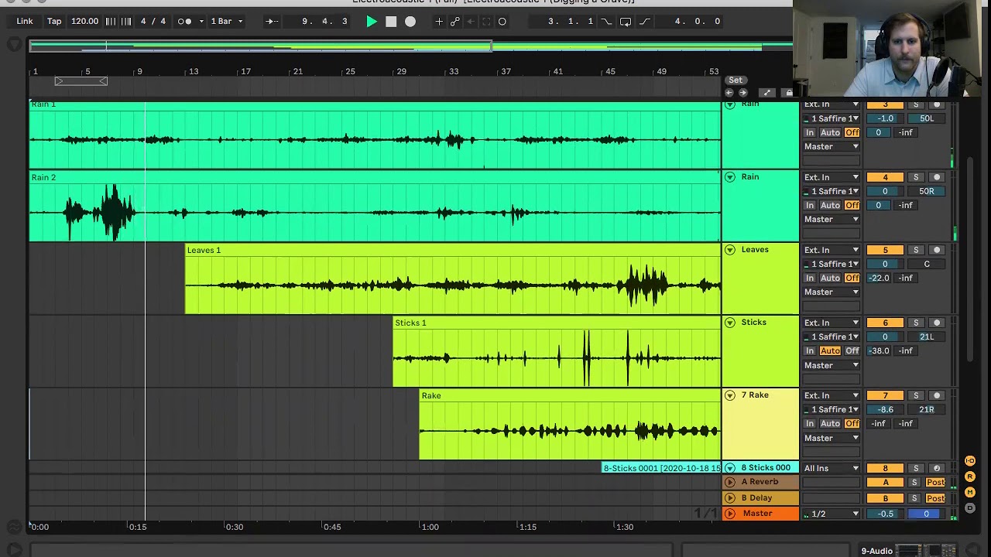This screenshot has height=557, width=991.
Task: Show/hide In/Out section I-O button
Action: pyautogui.click(x=970, y=461)
